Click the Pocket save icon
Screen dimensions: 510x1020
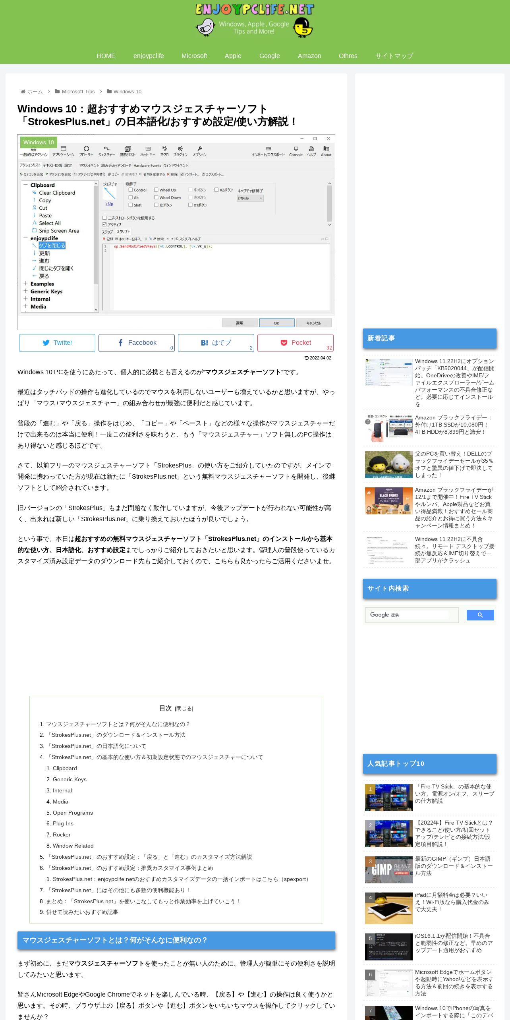[284, 343]
